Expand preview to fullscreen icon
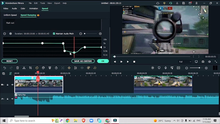This screenshot has width=220, height=124. pos(216,62)
